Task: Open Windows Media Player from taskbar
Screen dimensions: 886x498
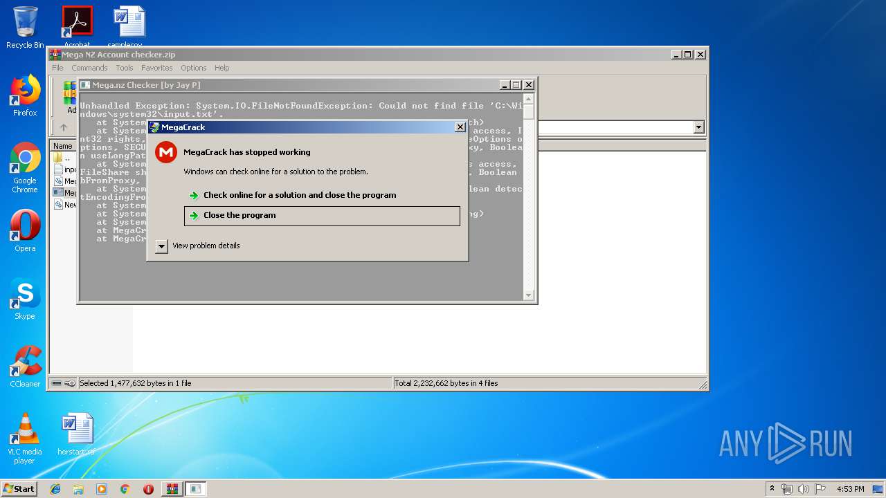Action: click(x=102, y=489)
